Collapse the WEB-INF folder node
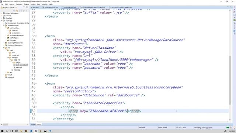Screen dimensions: 236x133 [10, 60]
